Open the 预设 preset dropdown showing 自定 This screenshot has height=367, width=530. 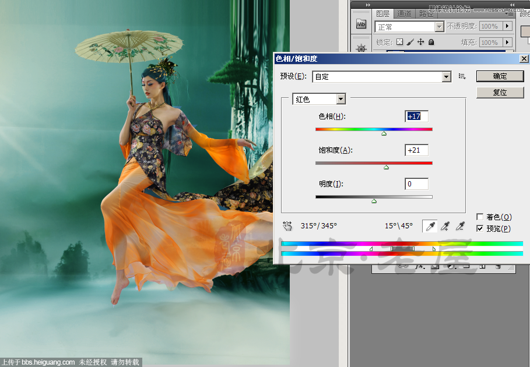coord(445,76)
